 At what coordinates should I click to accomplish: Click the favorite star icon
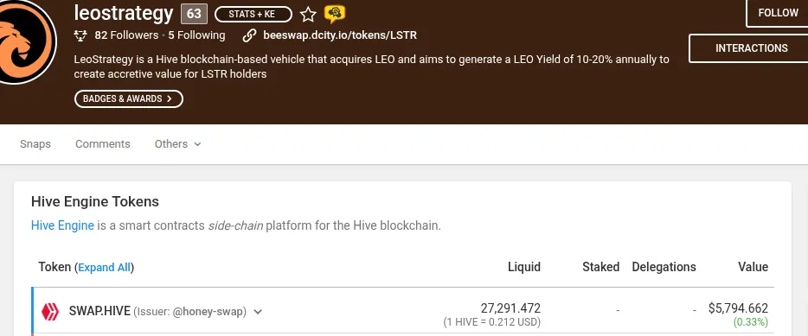click(x=308, y=15)
